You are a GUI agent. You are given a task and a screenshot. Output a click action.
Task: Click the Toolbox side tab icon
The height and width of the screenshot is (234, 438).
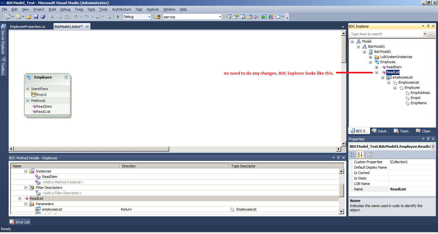pos(3,59)
